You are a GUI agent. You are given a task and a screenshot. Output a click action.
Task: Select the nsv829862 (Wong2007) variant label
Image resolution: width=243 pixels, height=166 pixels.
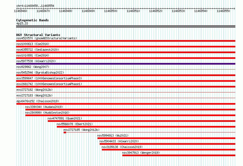point(33,67)
